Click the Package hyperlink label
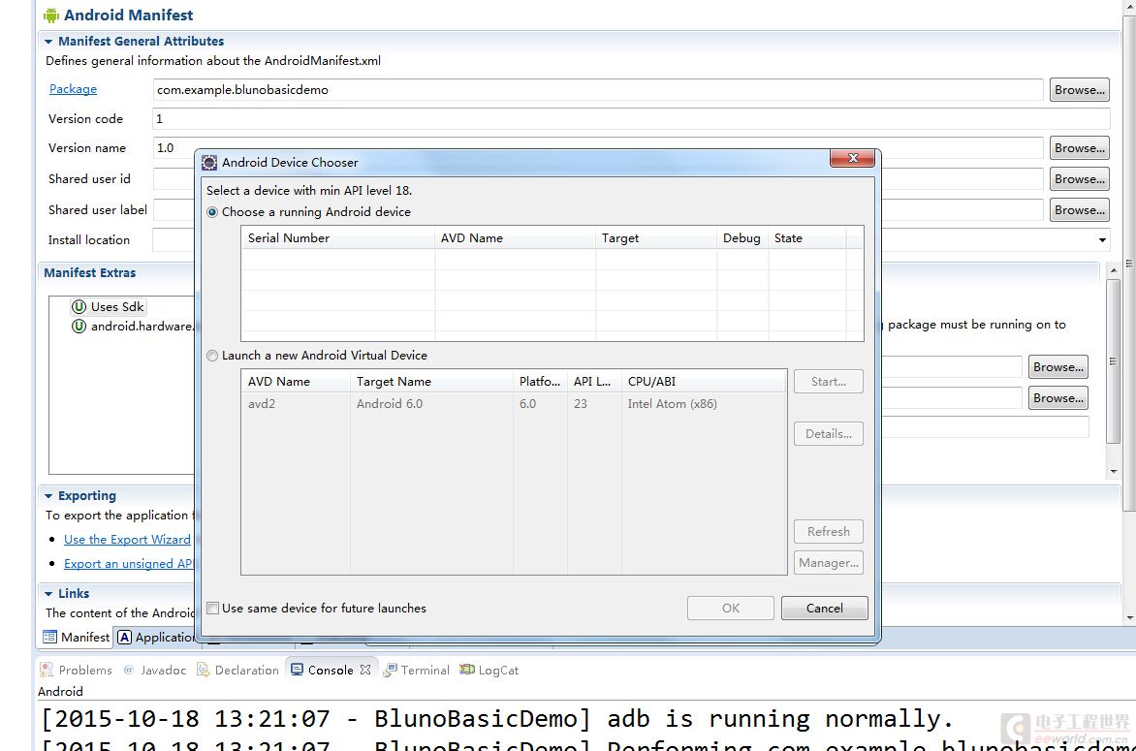Image resolution: width=1136 pixels, height=751 pixels. tap(73, 89)
